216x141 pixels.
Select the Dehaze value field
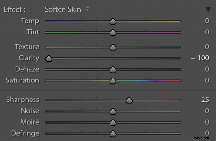(207, 69)
